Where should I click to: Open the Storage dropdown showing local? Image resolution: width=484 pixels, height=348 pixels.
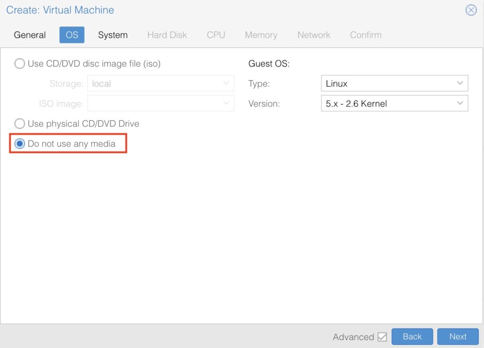point(161,83)
